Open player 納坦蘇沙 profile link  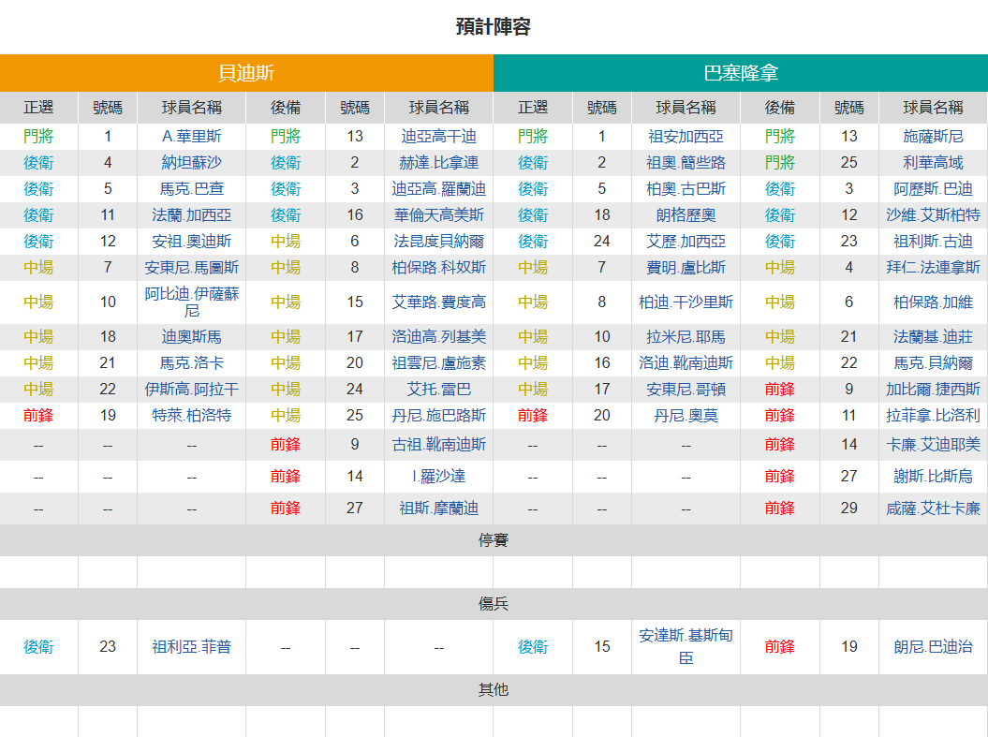pos(192,163)
